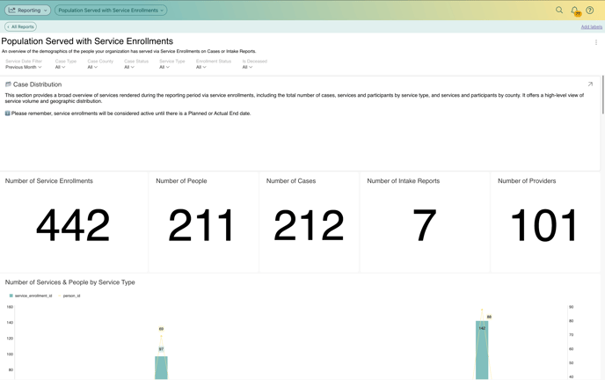Click the search magnifier icon
This screenshot has width=605, height=380.
point(559,11)
